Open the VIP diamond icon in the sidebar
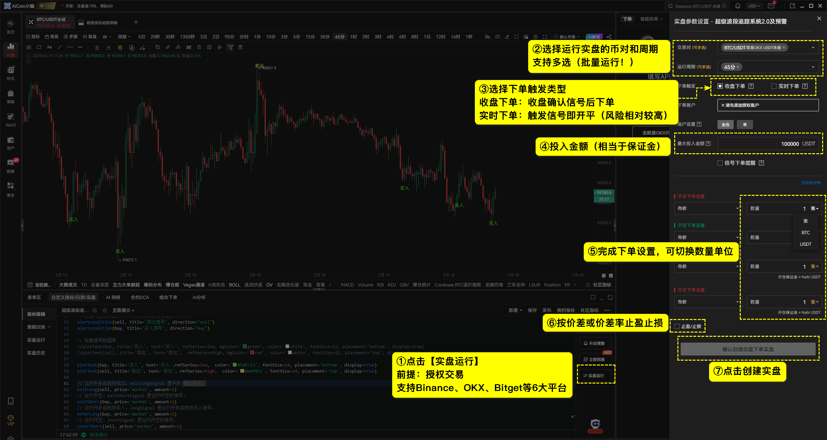The image size is (827, 440). tap(11, 420)
